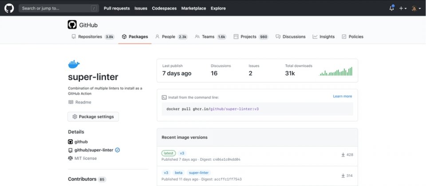This screenshot has height=186, width=426.
Task: Click the Policies tab checklist icon
Action: click(x=344, y=37)
